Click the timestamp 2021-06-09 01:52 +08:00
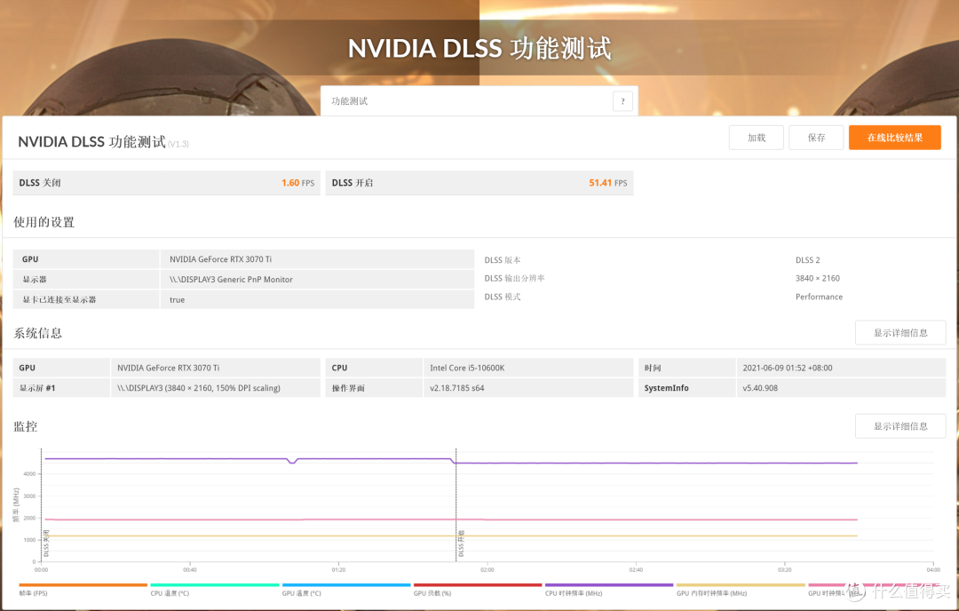 (x=788, y=369)
